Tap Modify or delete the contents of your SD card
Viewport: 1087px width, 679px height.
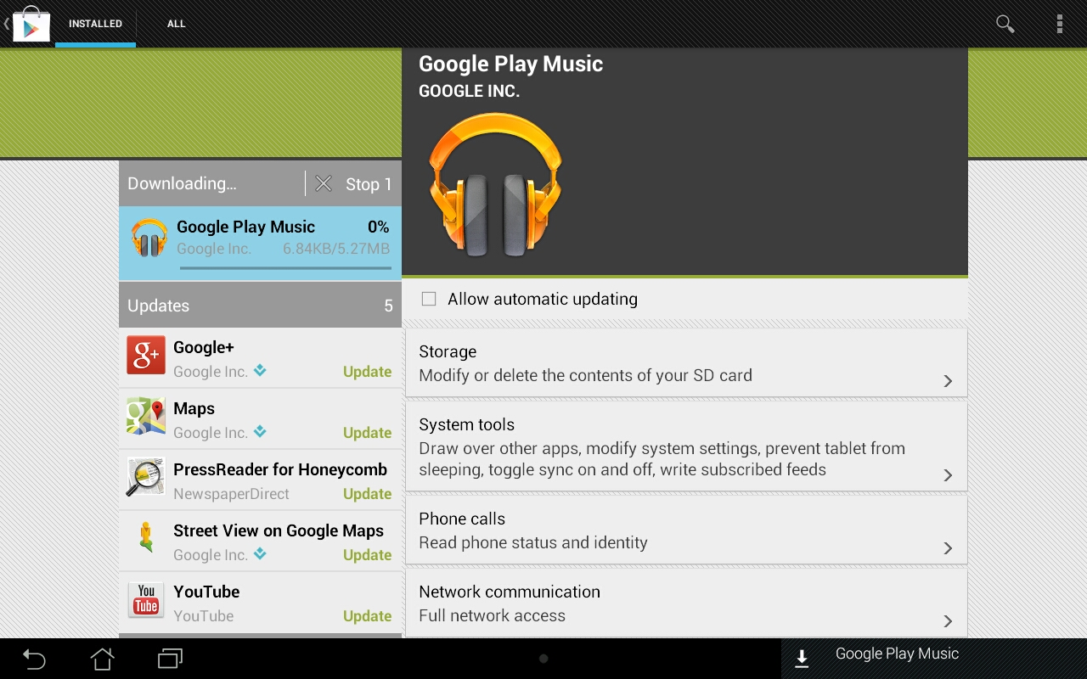click(x=585, y=375)
